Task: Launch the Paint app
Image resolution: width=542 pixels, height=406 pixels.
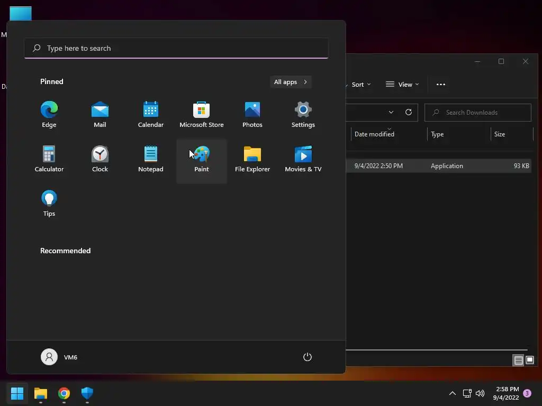Action: 202,161
